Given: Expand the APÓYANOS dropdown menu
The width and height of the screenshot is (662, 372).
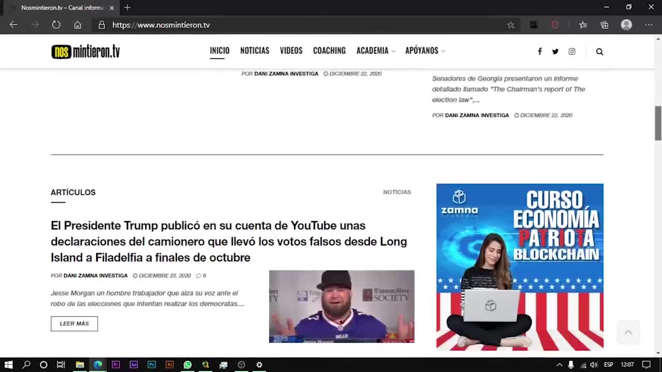Looking at the screenshot, I should click(425, 51).
